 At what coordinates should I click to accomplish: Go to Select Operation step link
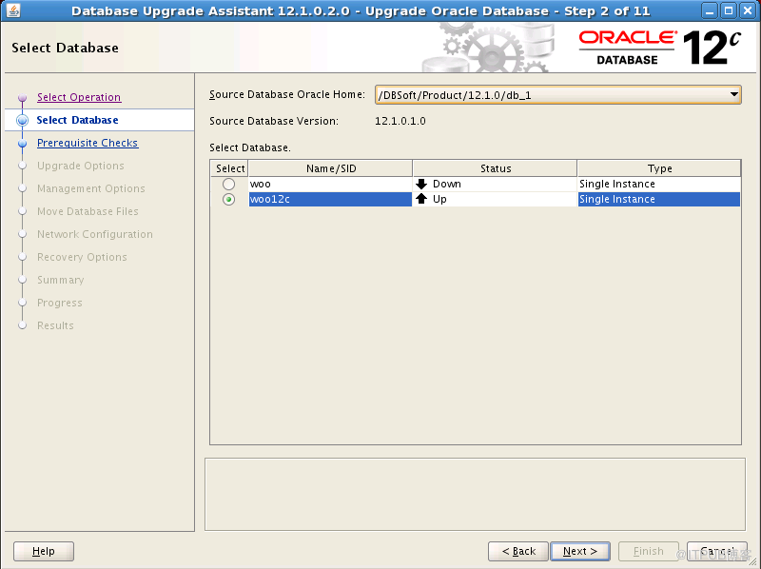tap(79, 97)
